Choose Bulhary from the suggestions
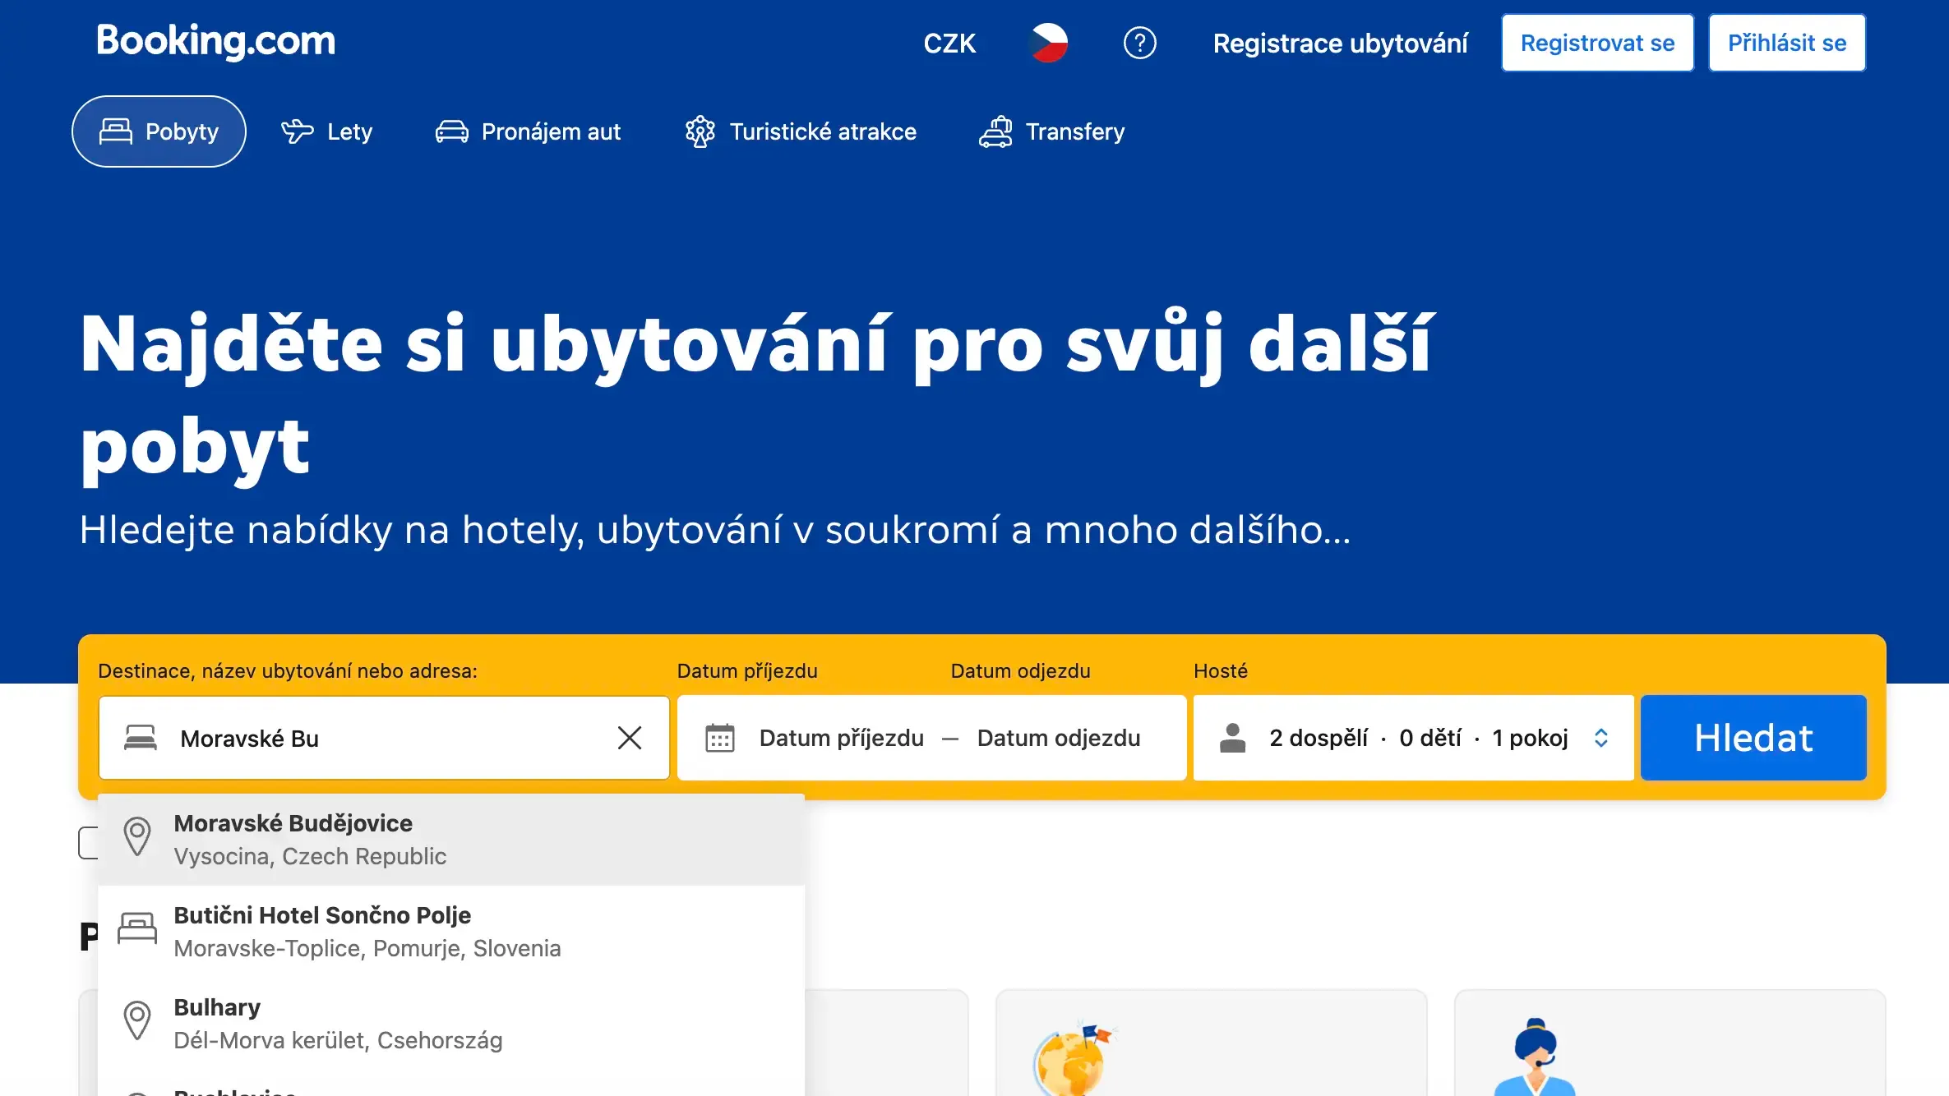The width and height of the screenshot is (1949, 1096). pos(451,1024)
